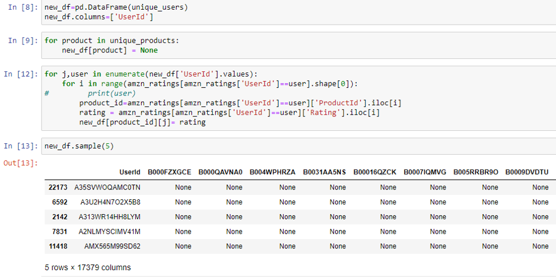
Task: Select the In [12] cell prompt
Action: click(x=21, y=74)
